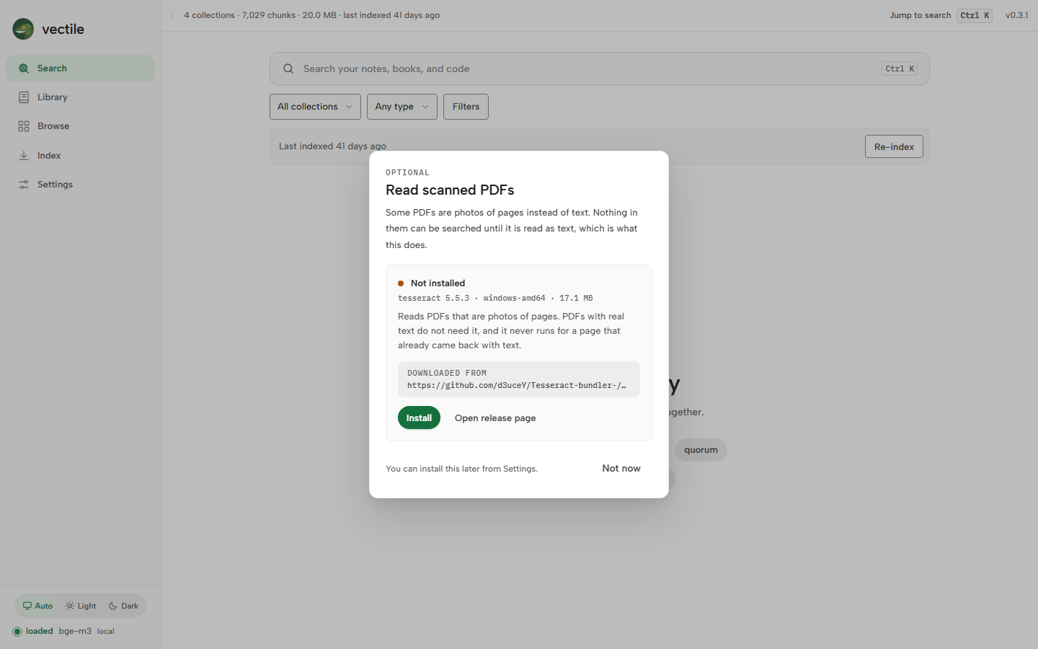Viewport: 1038px width, 649px height.
Task: Focus the notes, books, and code search field
Action: click(x=599, y=69)
